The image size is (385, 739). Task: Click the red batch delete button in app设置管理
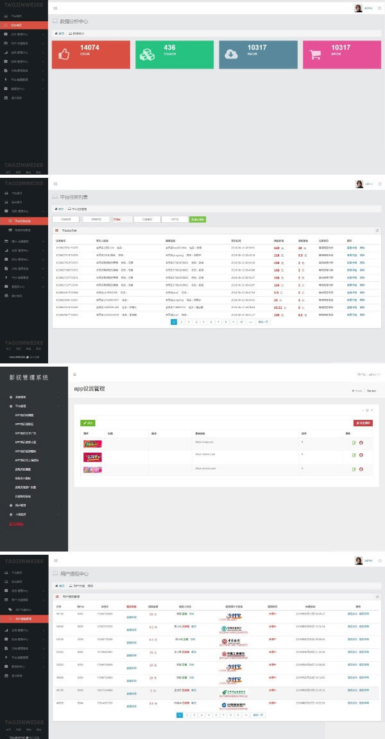[x=363, y=423]
